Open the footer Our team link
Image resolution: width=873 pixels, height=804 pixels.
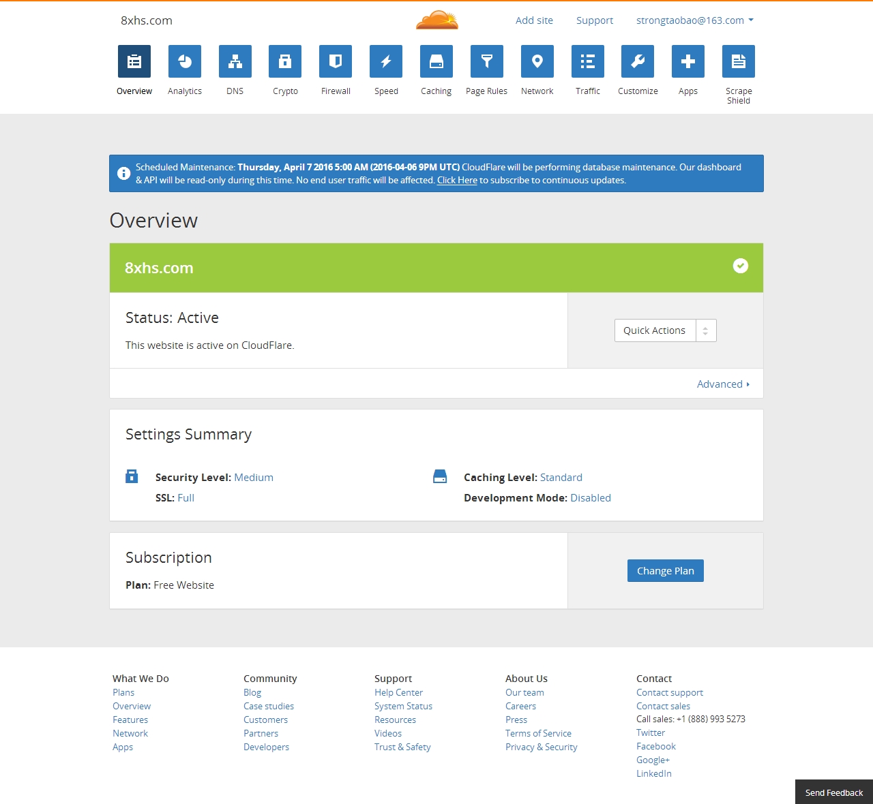pyautogui.click(x=525, y=692)
